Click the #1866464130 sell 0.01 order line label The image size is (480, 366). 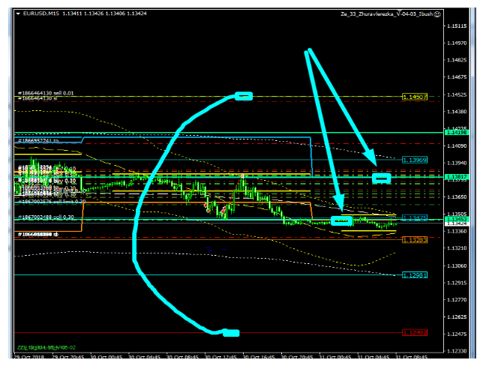46,92
